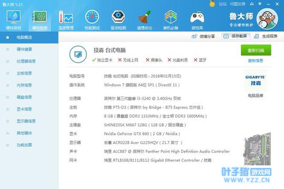Click 电脑品牌 label under logo
The height and width of the screenshot is (189, 284).
point(256,96)
